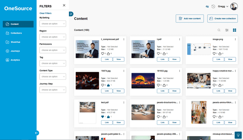Favorite 181933.jpg with the heart

[158, 85]
